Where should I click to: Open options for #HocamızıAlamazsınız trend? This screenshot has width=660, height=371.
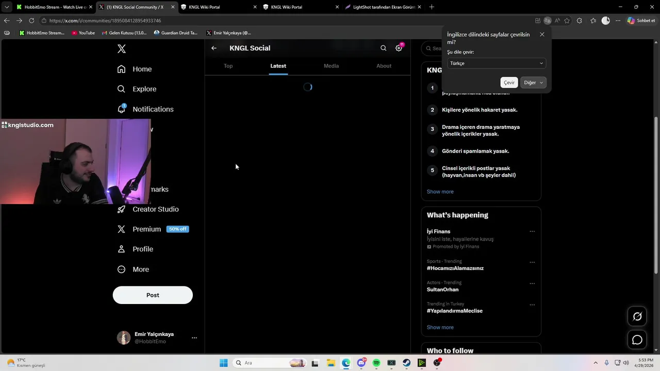pos(532,262)
